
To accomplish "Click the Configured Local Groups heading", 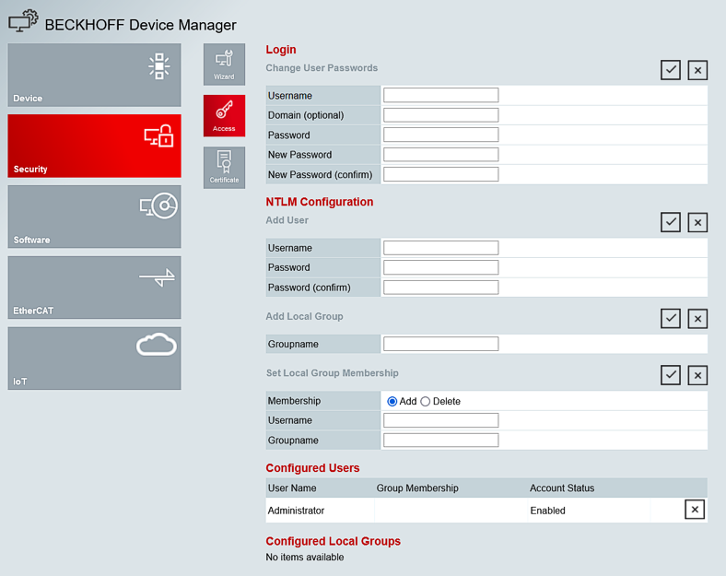I will (333, 541).
